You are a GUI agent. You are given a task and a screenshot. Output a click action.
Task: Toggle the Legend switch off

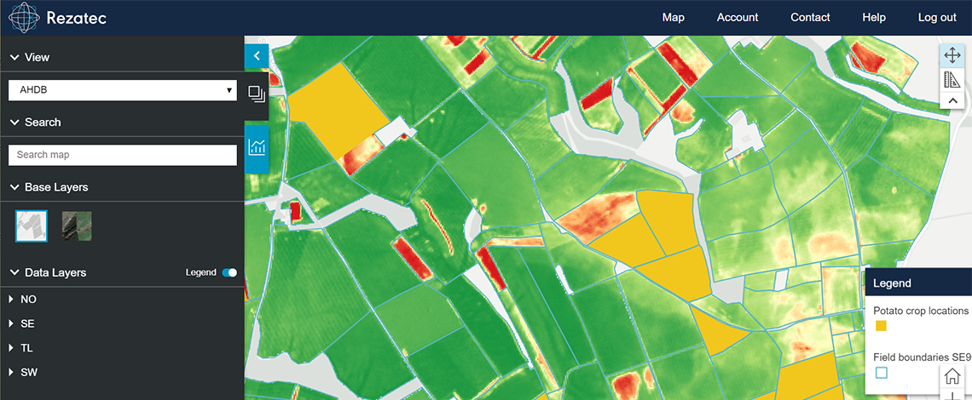(229, 272)
